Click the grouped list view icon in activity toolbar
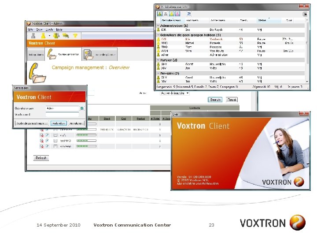The image size is (317, 238). click(189, 14)
